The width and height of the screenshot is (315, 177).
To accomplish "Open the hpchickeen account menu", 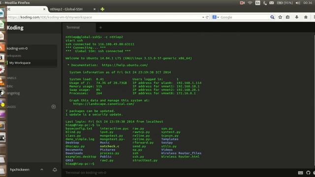I will (20, 170).
